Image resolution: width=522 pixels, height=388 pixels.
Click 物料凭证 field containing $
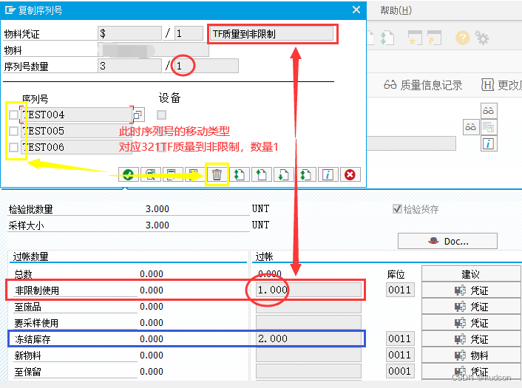pos(130,33)
